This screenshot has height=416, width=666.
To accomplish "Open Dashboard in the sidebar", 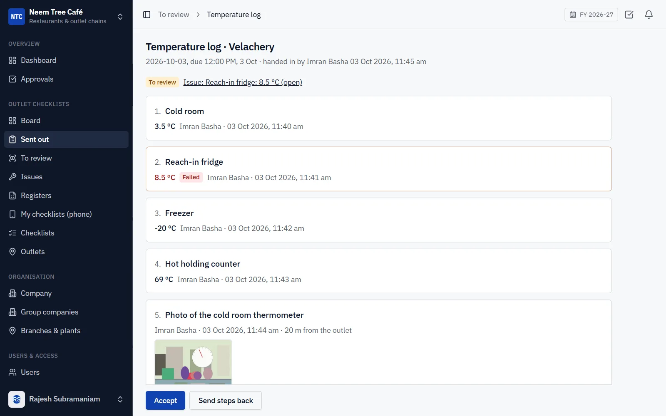I will [x=66, y=60].
